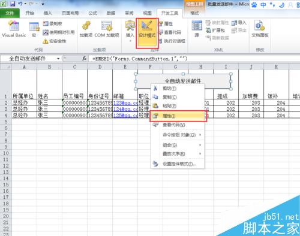The width and height of the screenshot is (300, 236).
Task: Open the XML Source (源) pane
Action: [x=197, y=29]
